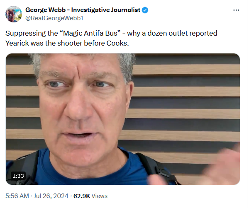The height and width of the screenshot is (208, 249).
Task: Click the Views label beside 62.9K
Action: tap(100, 196)
